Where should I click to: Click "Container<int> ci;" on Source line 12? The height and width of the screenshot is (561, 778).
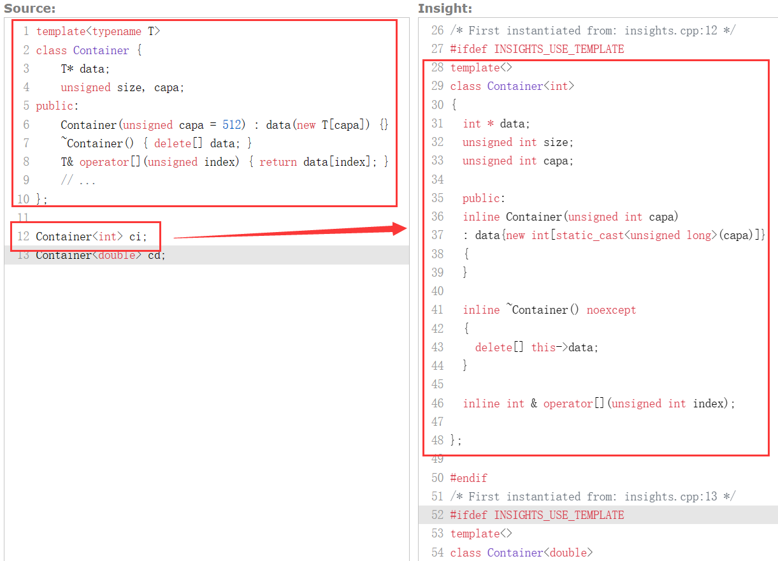click(x=91, y=237)
